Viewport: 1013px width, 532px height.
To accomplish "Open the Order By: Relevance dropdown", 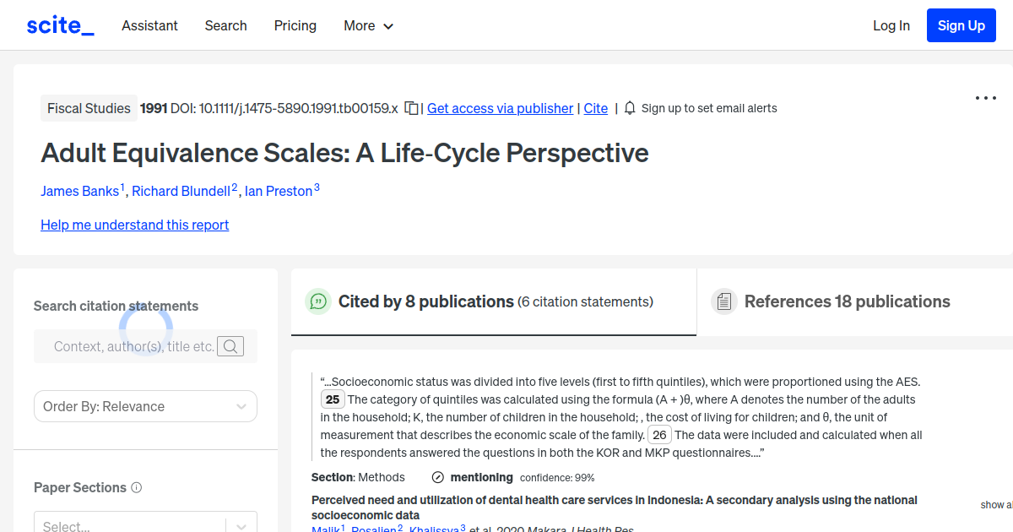I will (x=145, y=406).
